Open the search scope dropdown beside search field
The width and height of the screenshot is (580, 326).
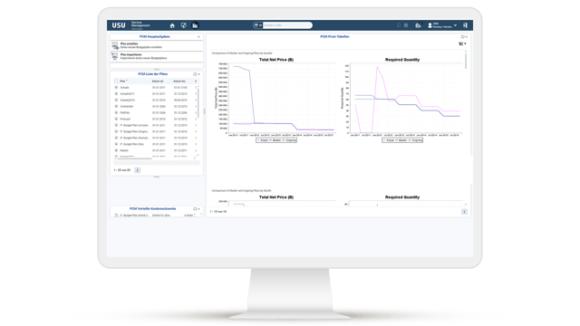tap(257, 25)
